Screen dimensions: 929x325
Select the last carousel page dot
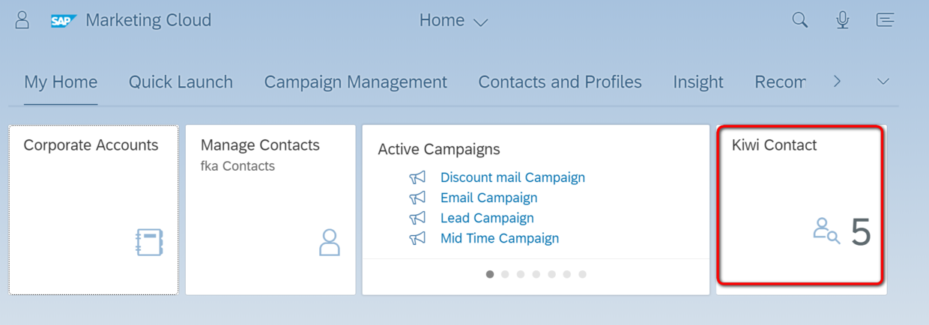582,274
